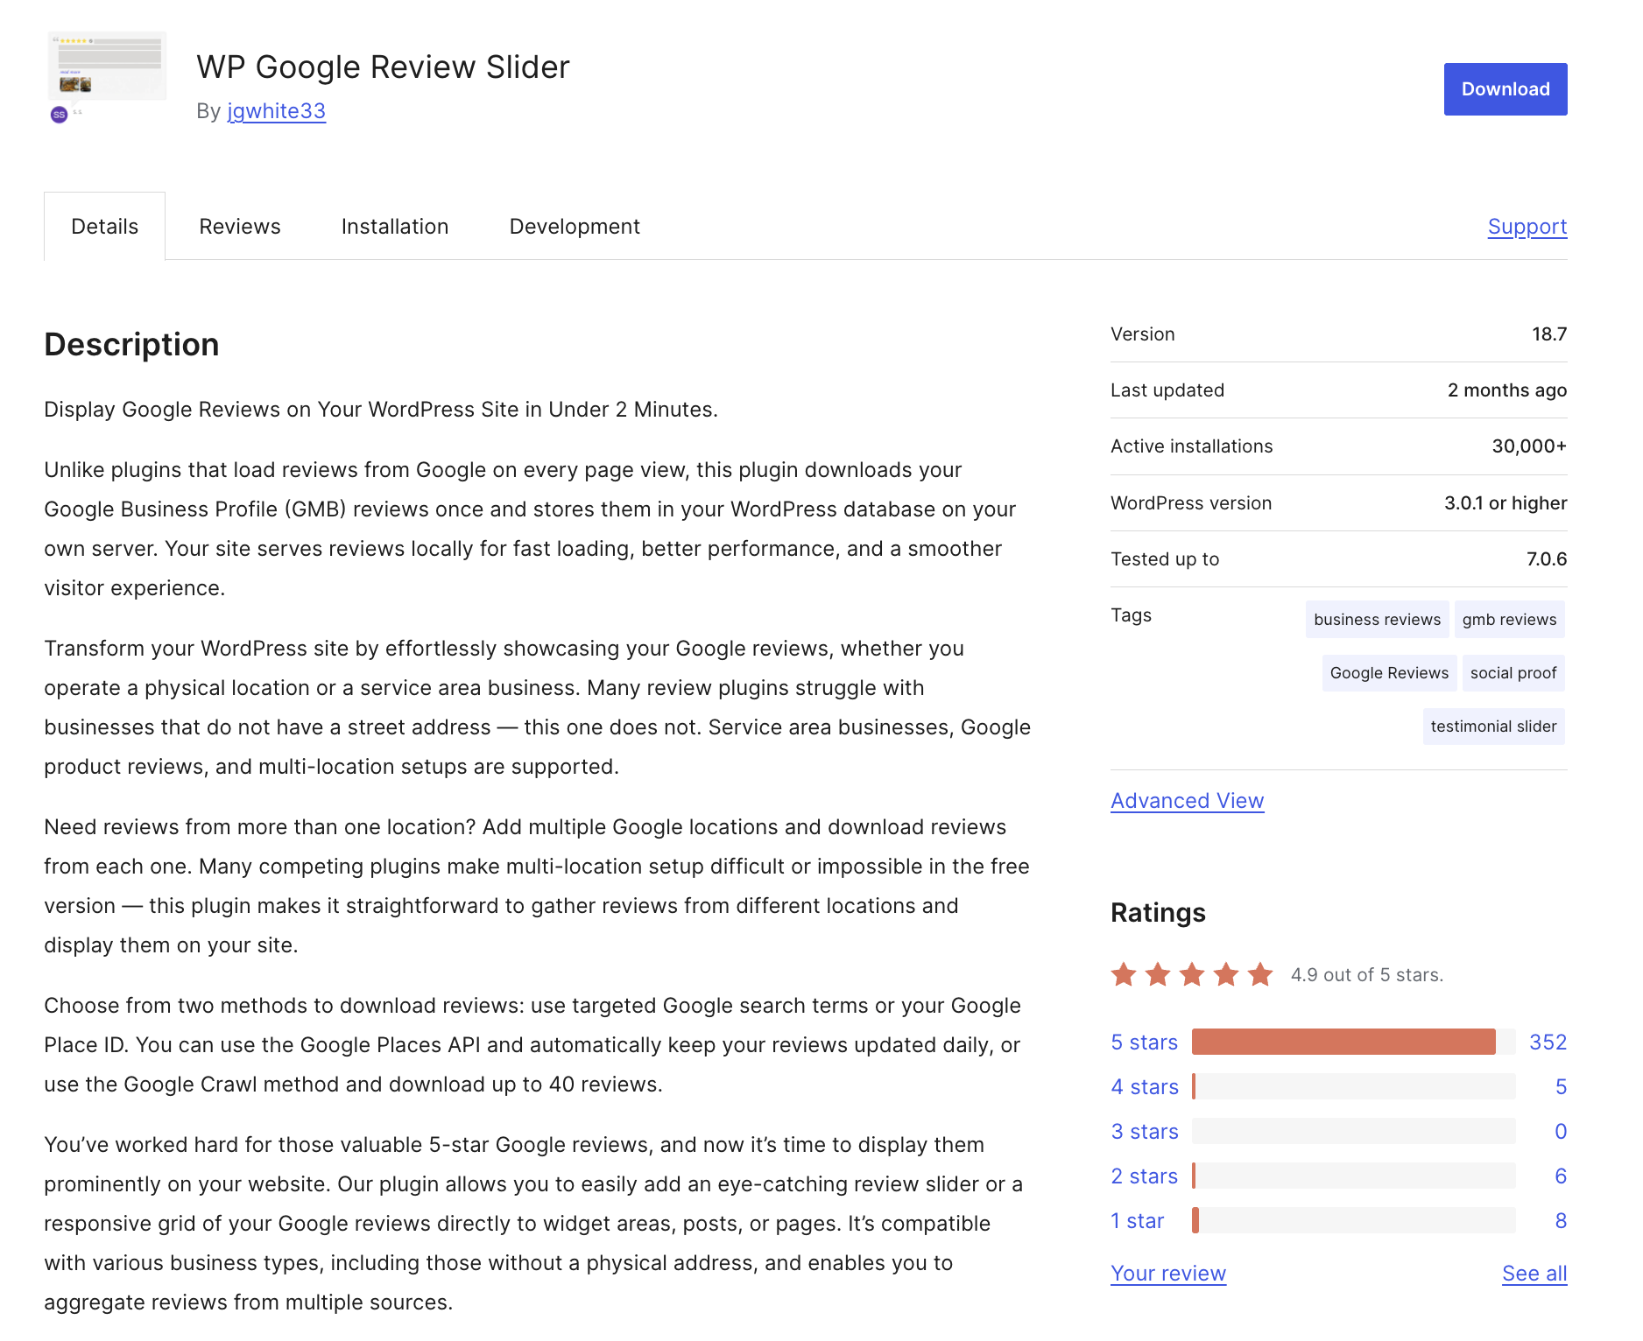Image resolution: width=1643 pixels, height=1341 pixels.
Task: Open the Google Reviews tag
Action: tap(1389, 673)
